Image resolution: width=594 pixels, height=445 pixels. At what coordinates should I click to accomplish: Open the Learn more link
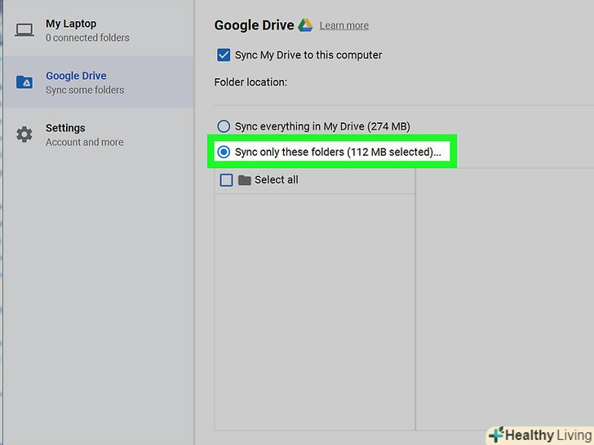(344, 25)
